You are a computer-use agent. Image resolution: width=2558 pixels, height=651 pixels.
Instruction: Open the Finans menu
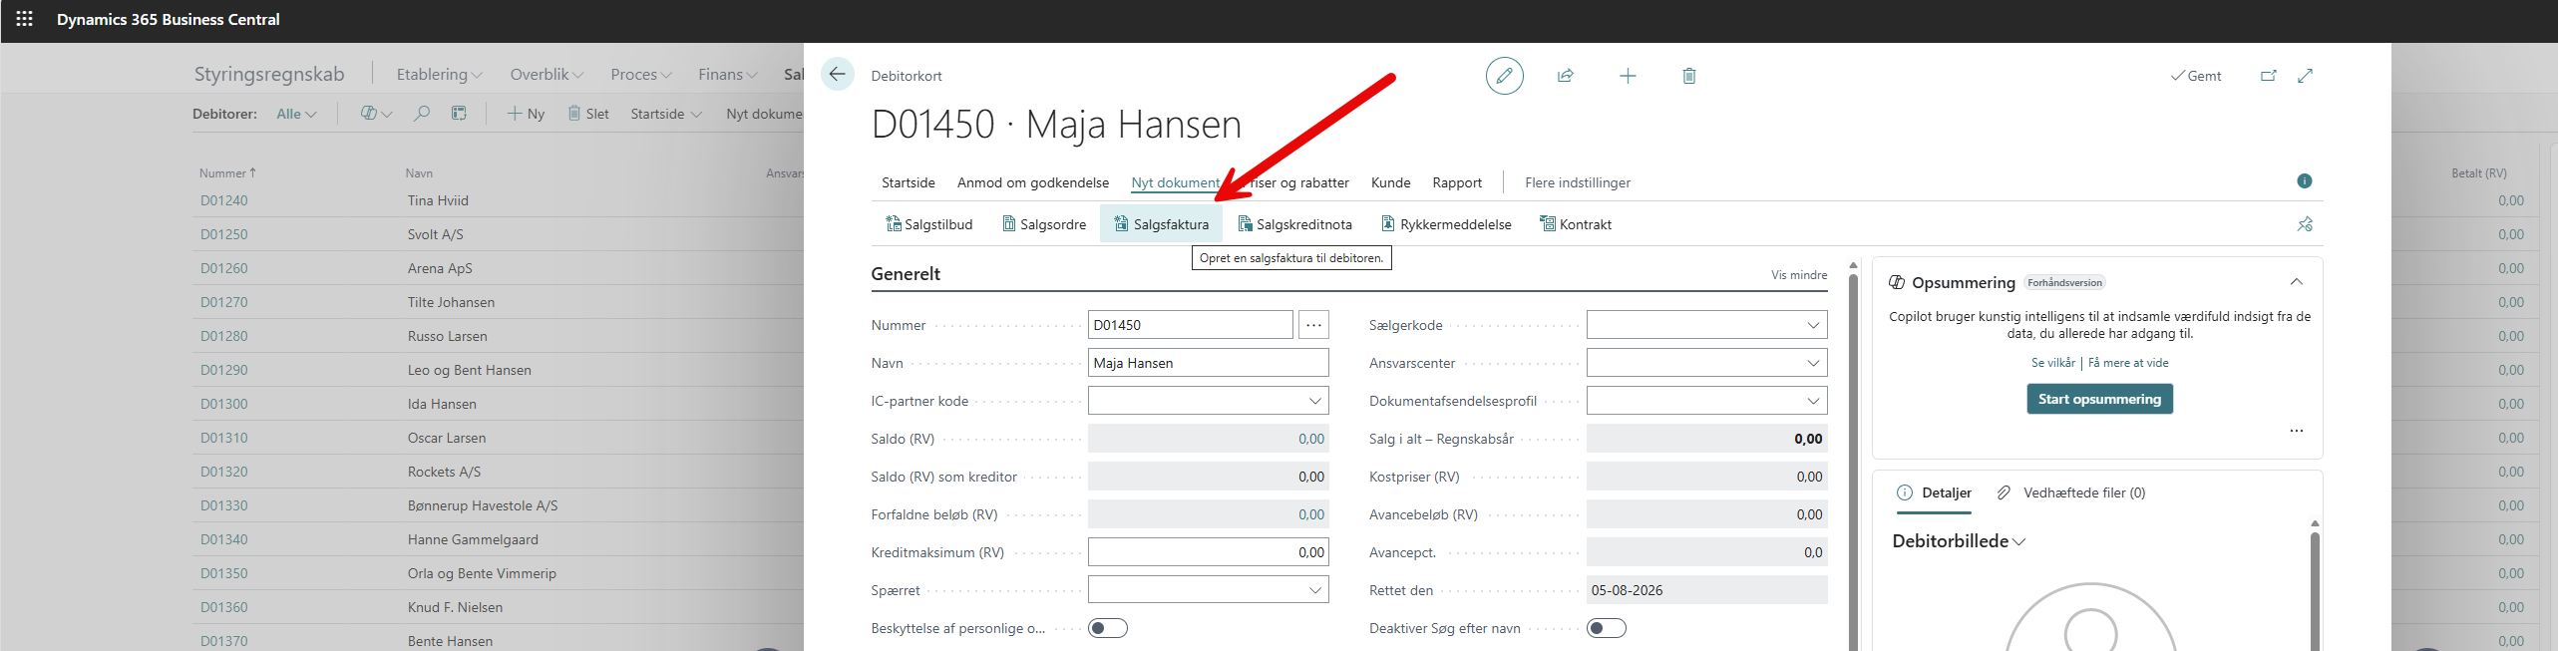728,75
